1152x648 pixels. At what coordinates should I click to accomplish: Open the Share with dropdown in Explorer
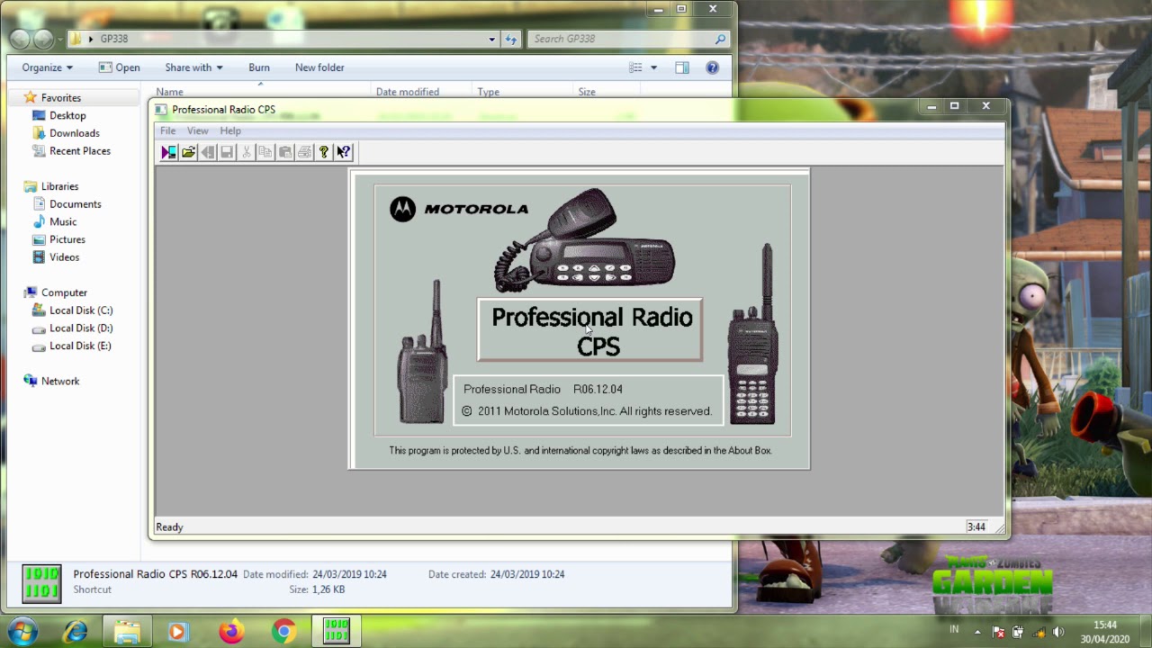click(x=193, y=67)
